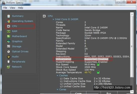Go to the Summary section
137x94 pixels.
pos(18,16)
